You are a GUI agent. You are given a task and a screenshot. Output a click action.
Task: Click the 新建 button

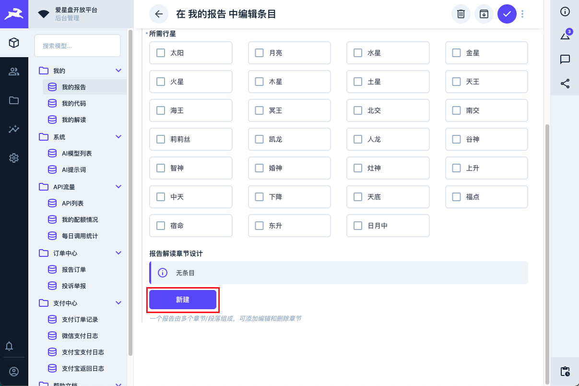point(183,300)
